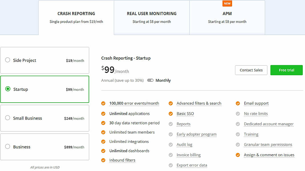Click the check icon beside 100,000 error events/month
The height and width of the screenshot is (171, 305).
pos(103,103)
